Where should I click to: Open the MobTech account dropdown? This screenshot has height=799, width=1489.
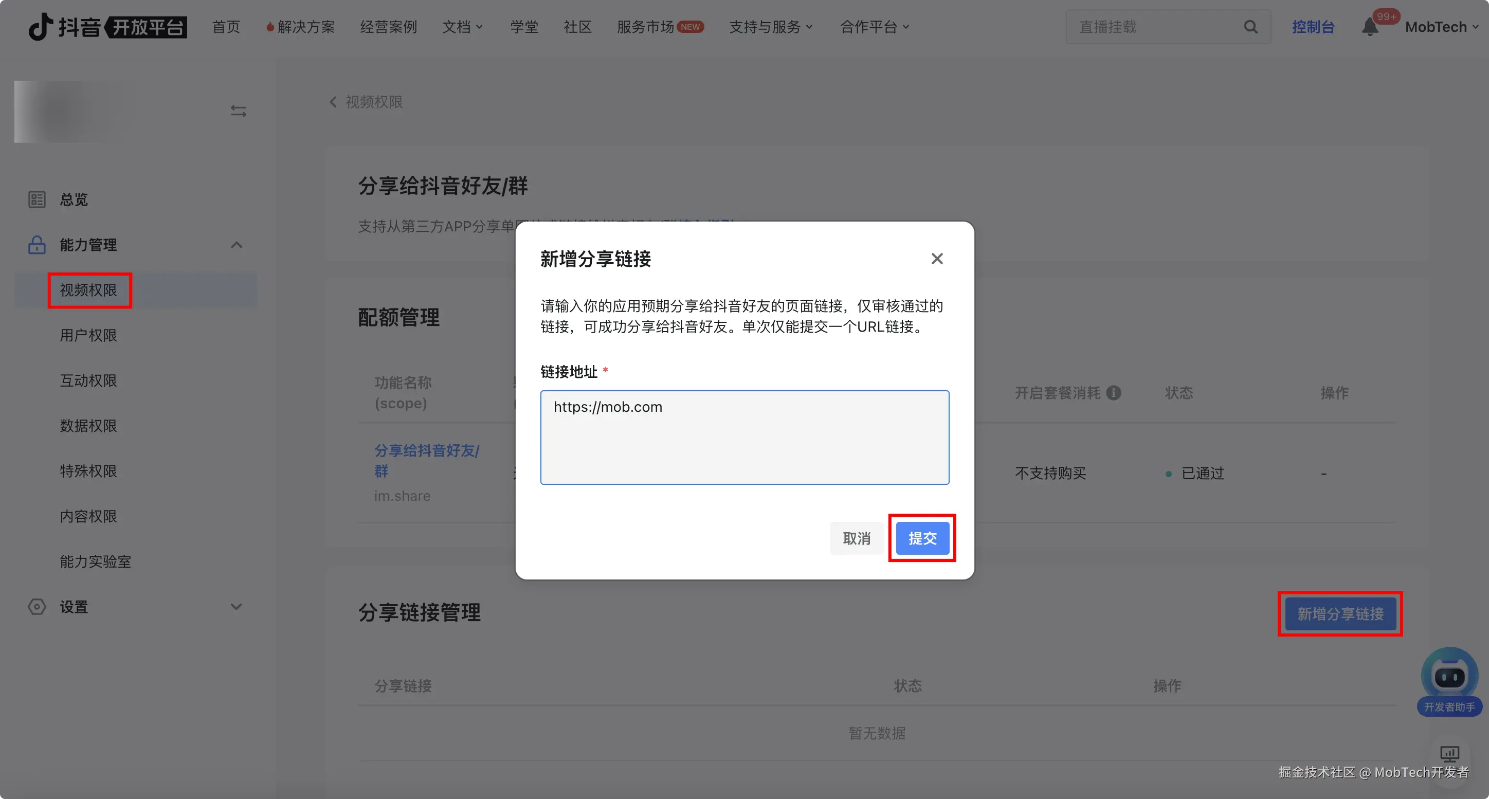1441,27
